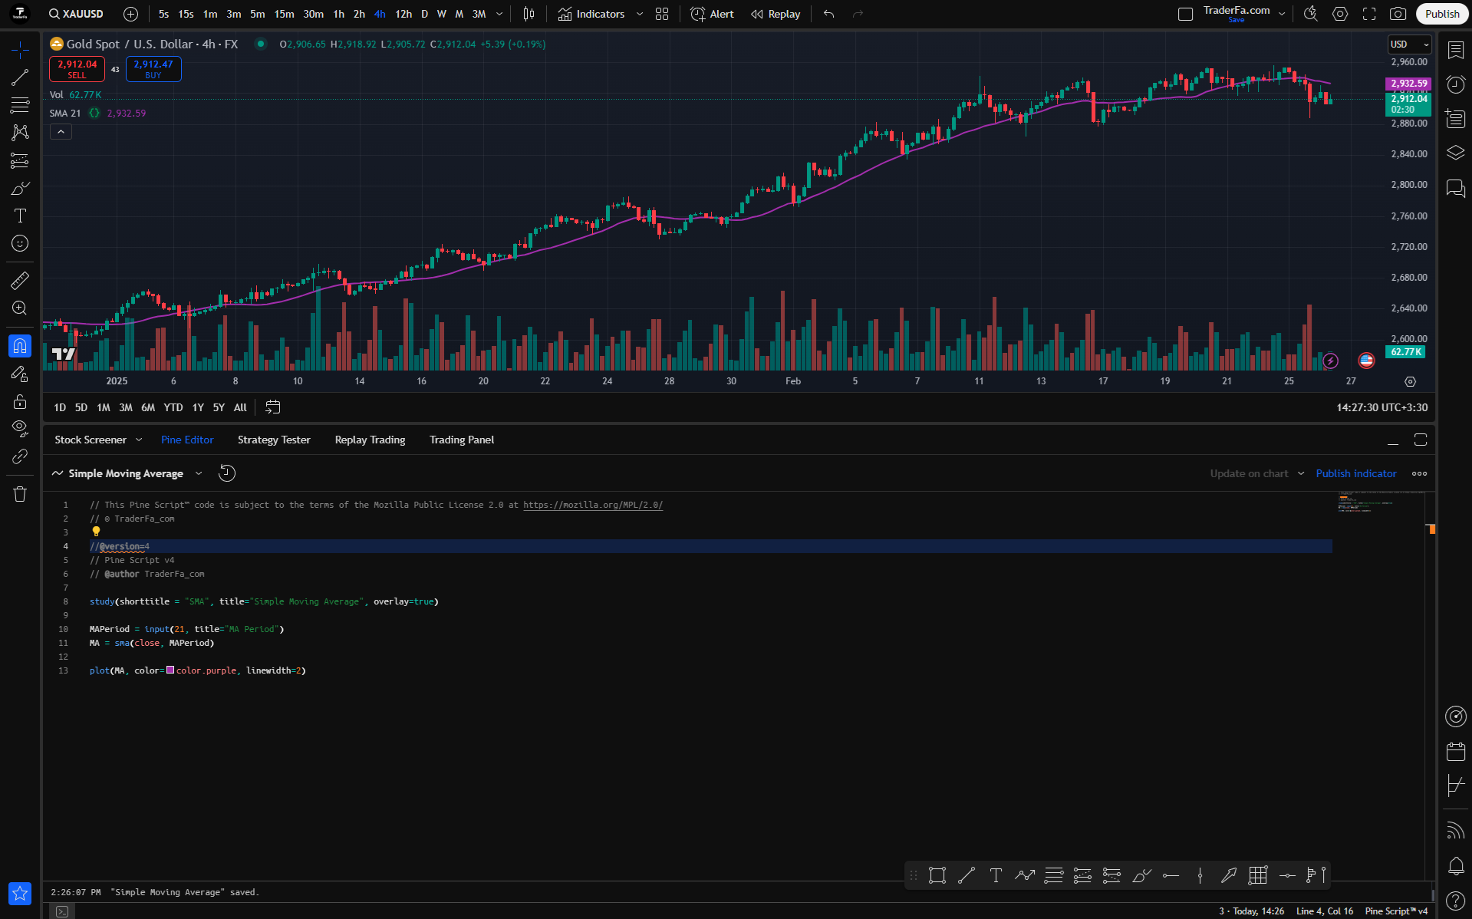Add symbol with the plus icon

click(x=131, y=14)
